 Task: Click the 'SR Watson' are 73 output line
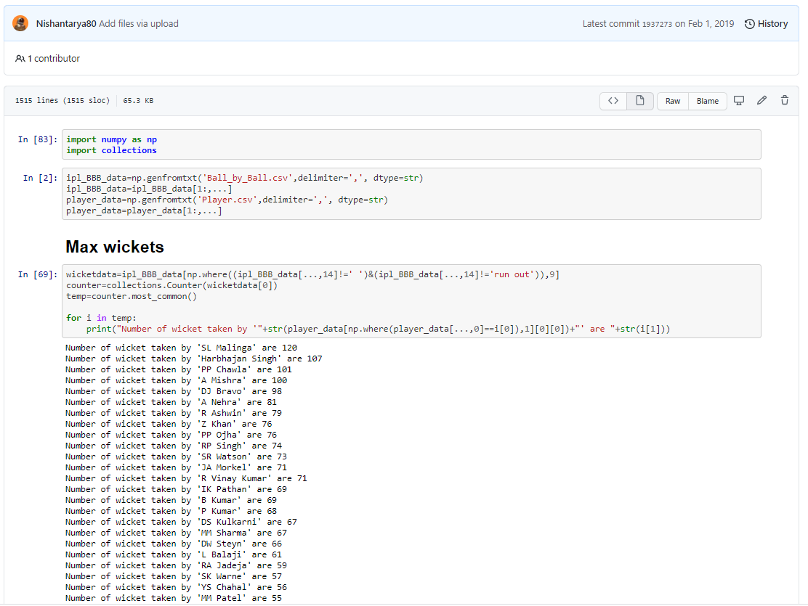(177, 456)
